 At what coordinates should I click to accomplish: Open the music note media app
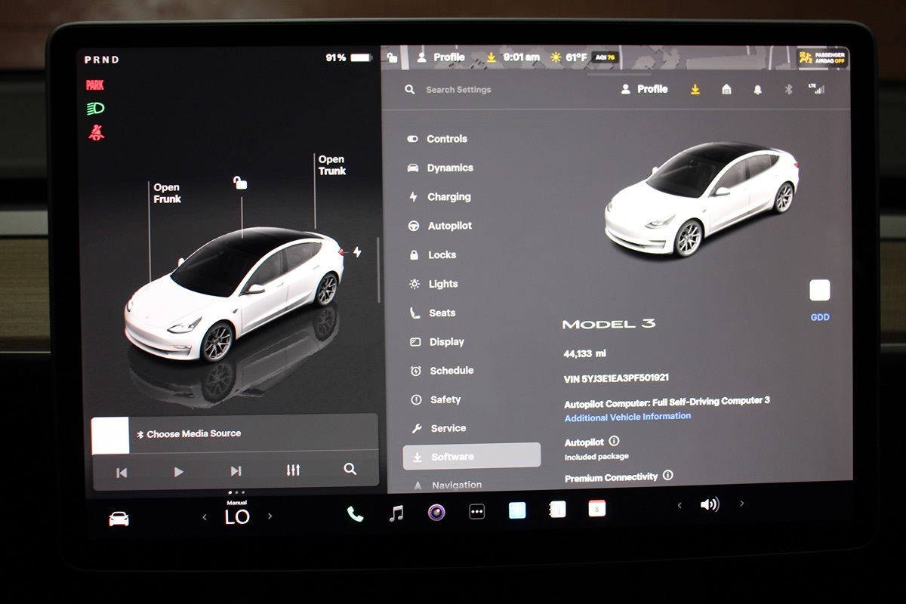396,513
